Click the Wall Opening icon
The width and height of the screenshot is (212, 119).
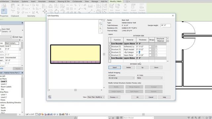coord(125,6)
